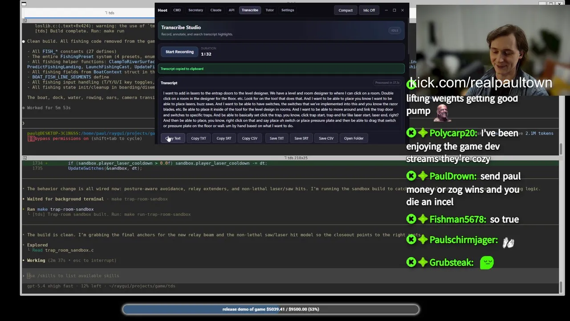Switch to the API tab

tap(231, 10)
